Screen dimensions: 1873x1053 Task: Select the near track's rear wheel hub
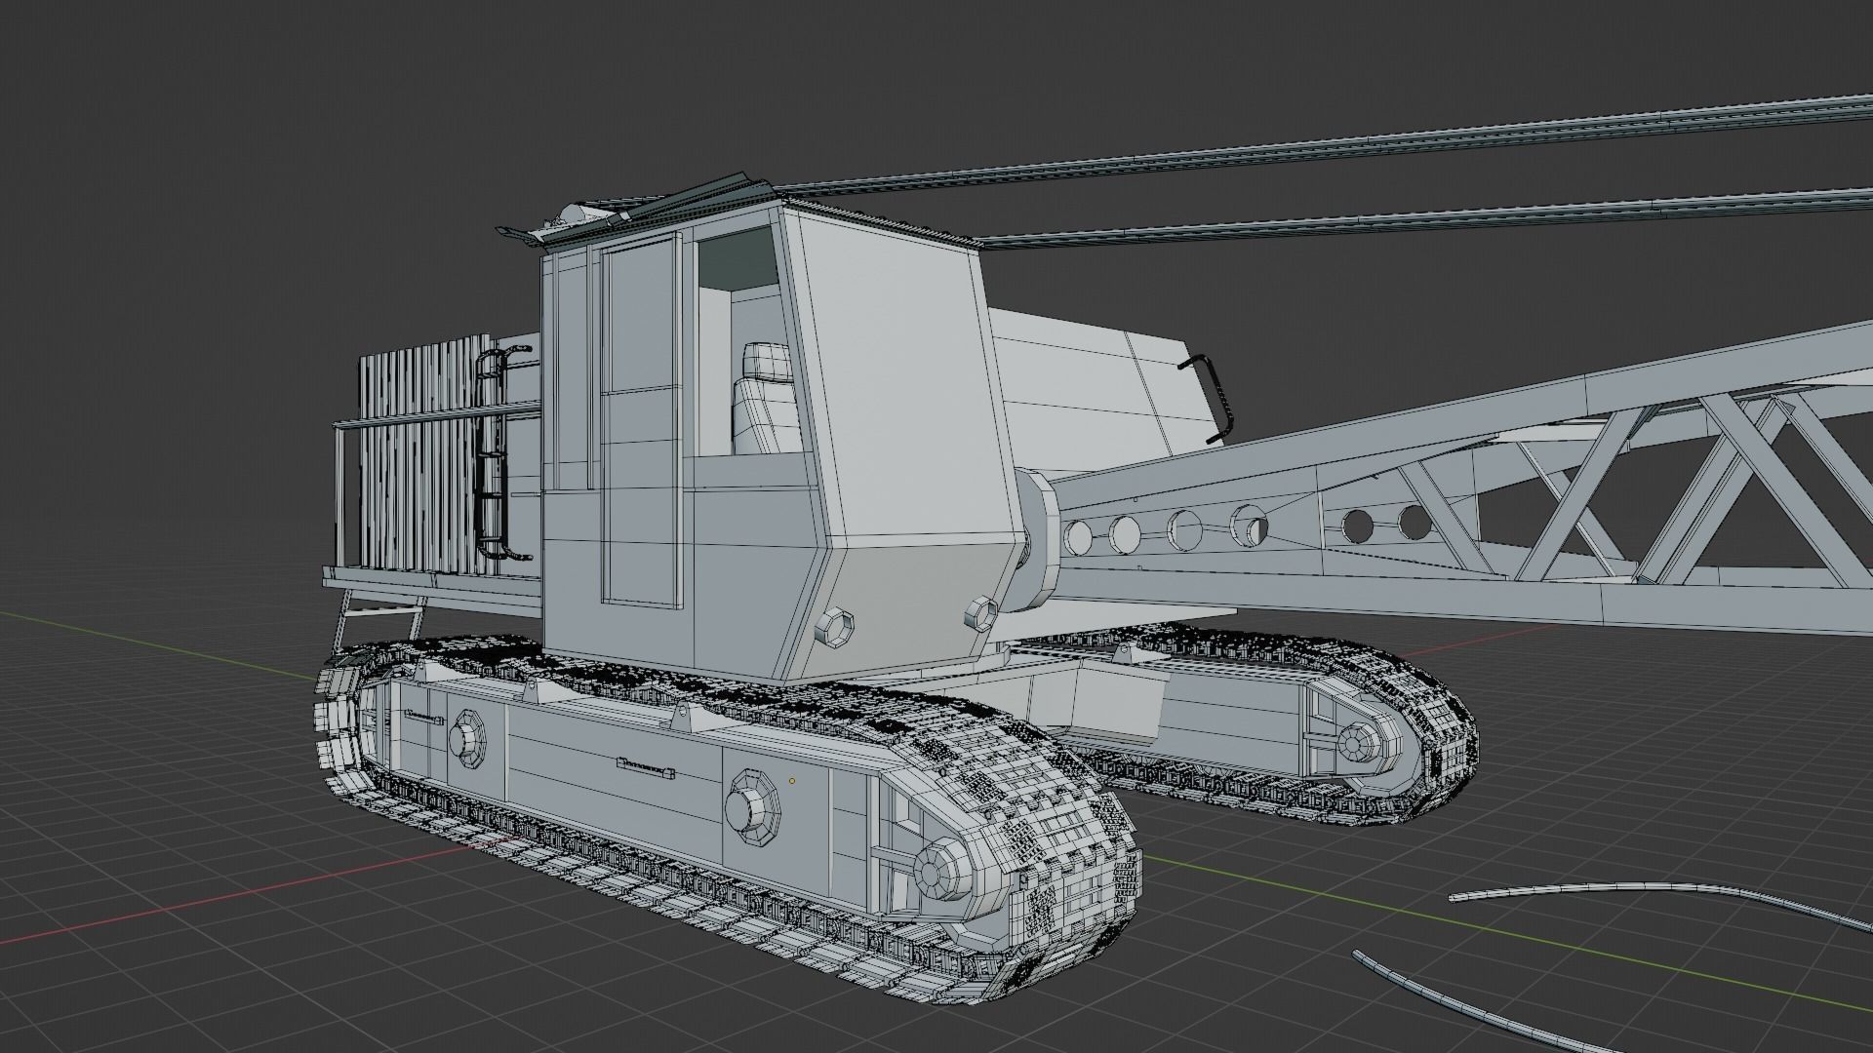468,741
